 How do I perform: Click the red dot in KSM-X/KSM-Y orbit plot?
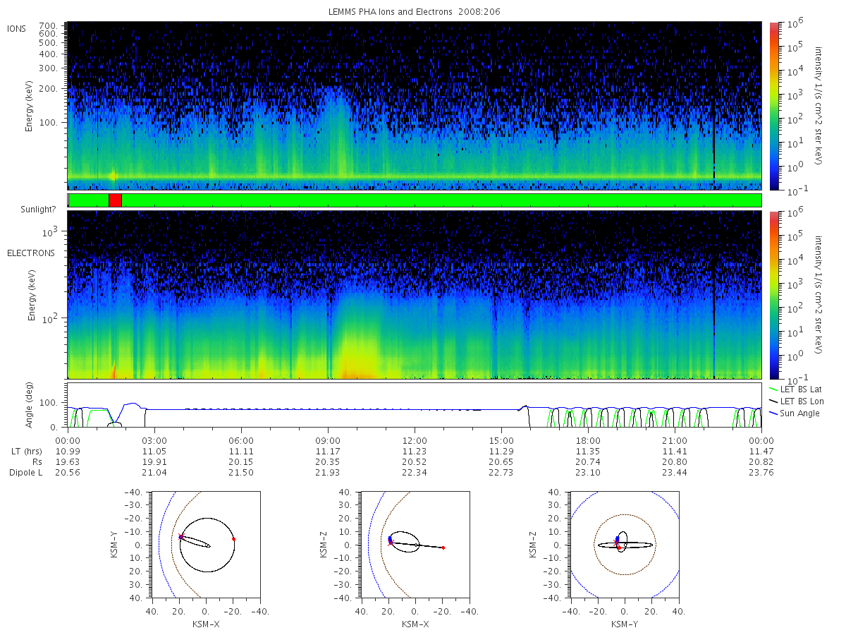click(233, 539)
